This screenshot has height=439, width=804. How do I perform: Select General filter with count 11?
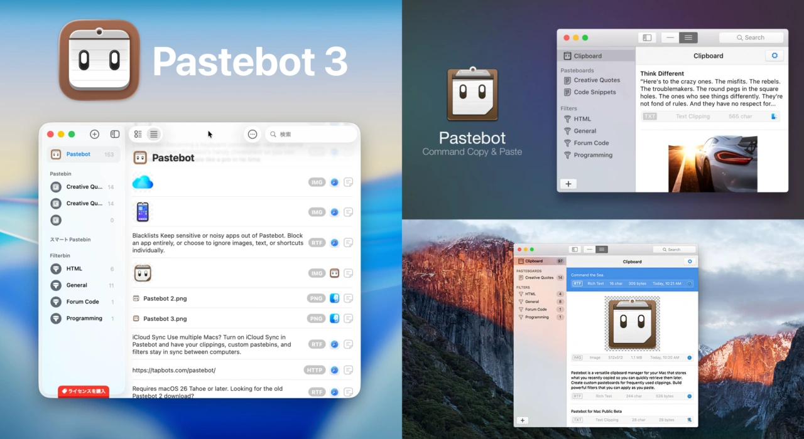[83, 285]
